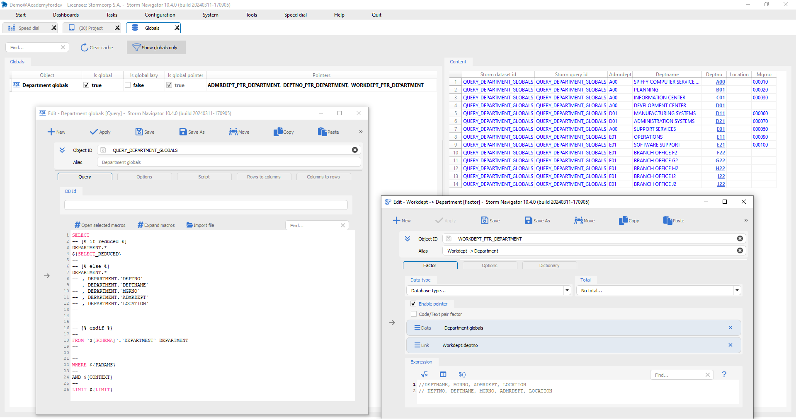
Task: Click DB Id input field
Action: [x=206, y=205]
